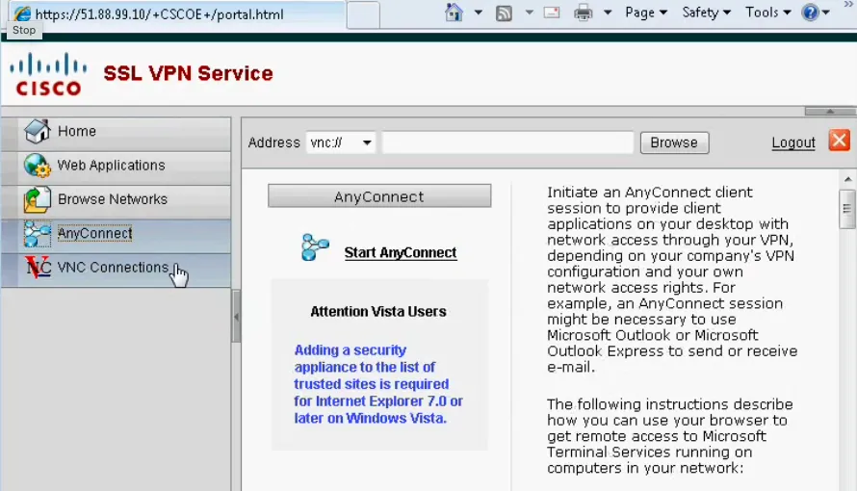
Task: Click the content scrollbar up arrow
Action: point(847,179)
